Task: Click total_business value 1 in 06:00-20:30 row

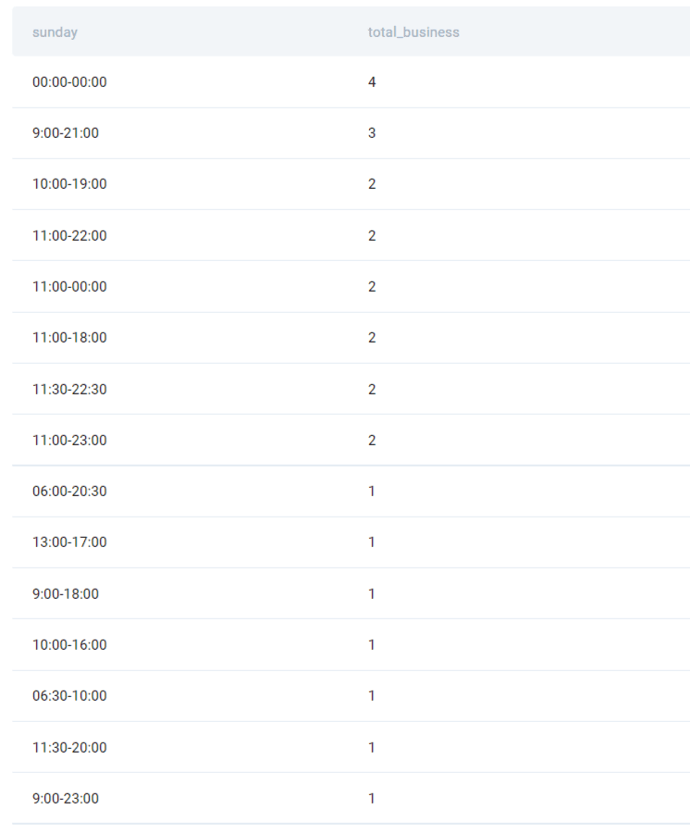Action: [372, 492]
